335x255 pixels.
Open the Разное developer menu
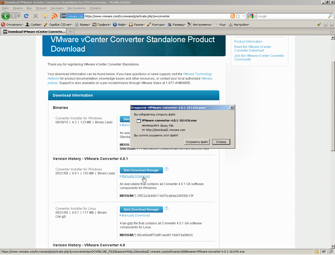137,25
